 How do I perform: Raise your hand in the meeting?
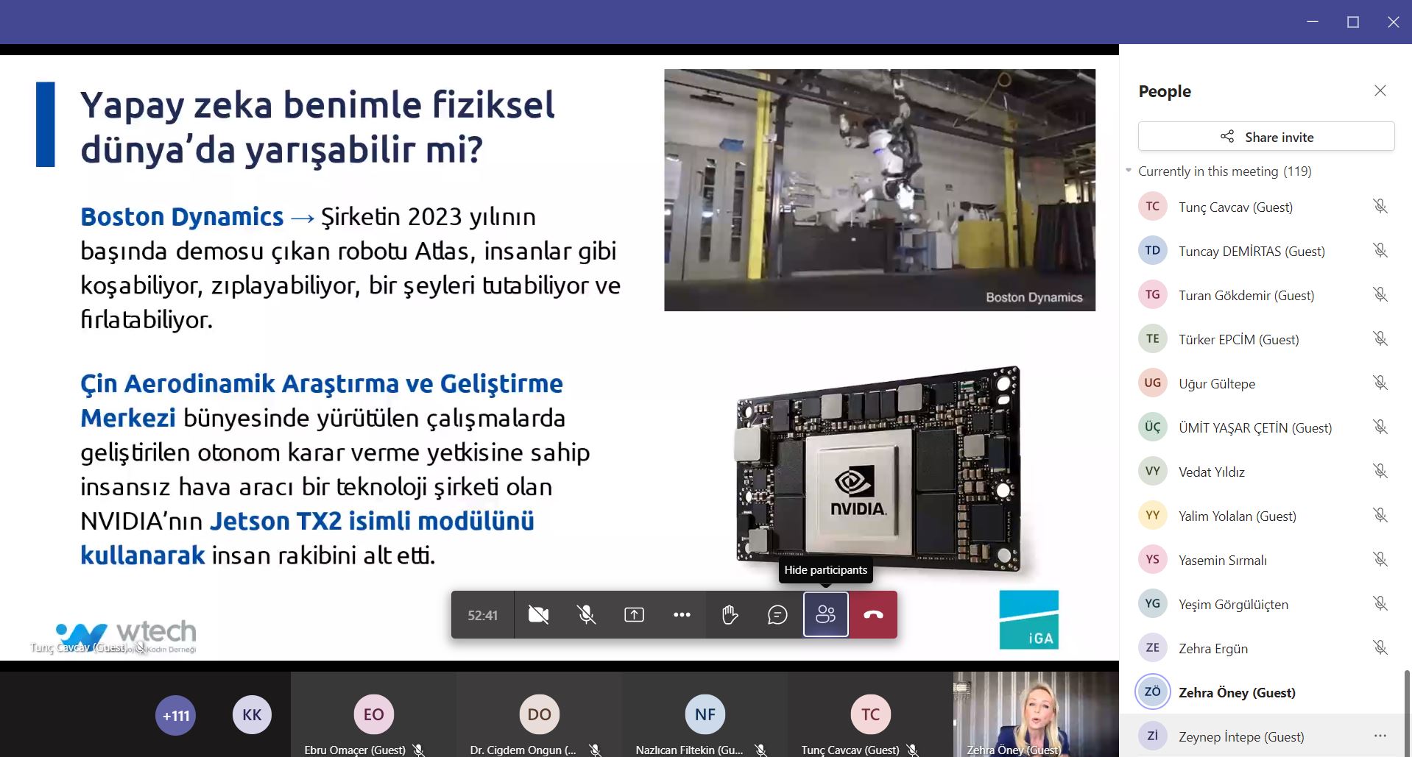coord(730,614)
